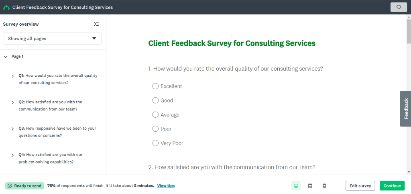Click the Ready to send checkmark badge
This screenshot has height=194, width=411.
(23, 186)
